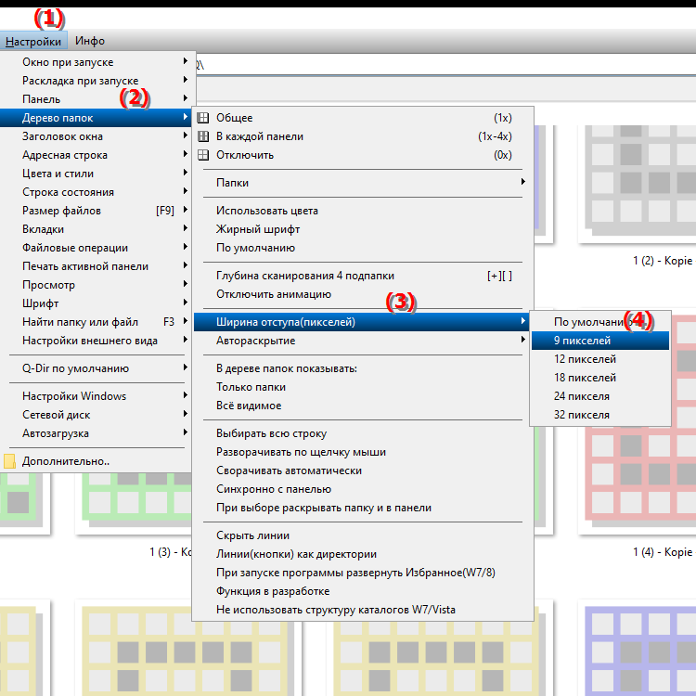The width and height of the screenshot is (696, 696).
Task: Click Функция в разработке entry
Action: coord(363,591)
